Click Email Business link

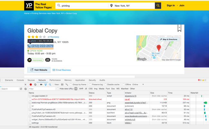62,70
